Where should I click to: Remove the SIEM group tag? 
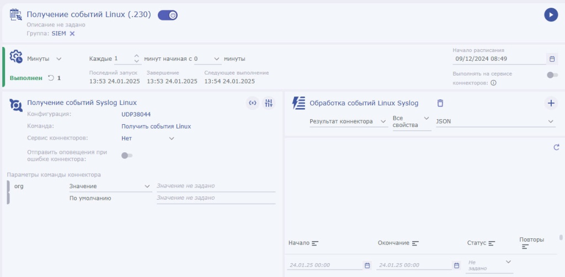72,34
